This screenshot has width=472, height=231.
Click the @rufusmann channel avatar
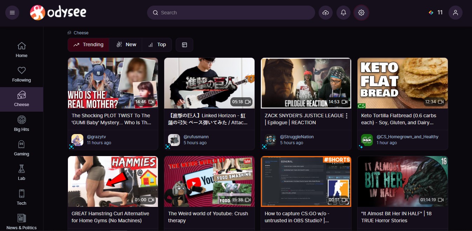tap(174, 140)
